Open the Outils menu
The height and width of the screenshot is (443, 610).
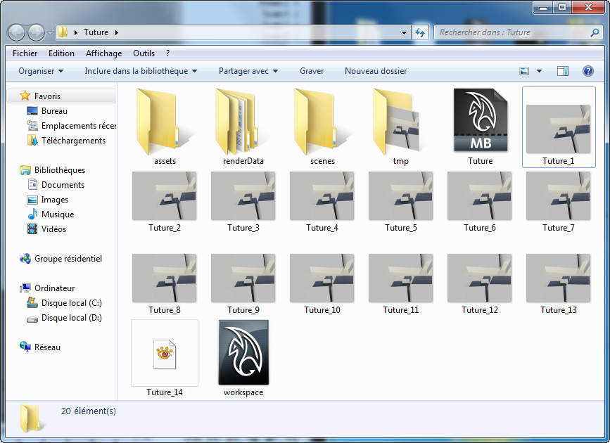pyautogui.click(x=144, y=53)
